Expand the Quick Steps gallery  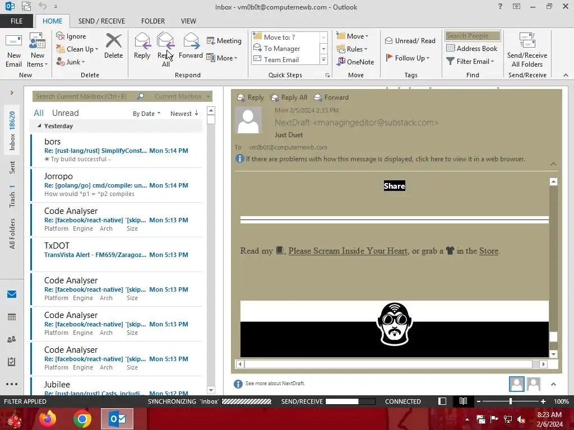click(323, 59)
